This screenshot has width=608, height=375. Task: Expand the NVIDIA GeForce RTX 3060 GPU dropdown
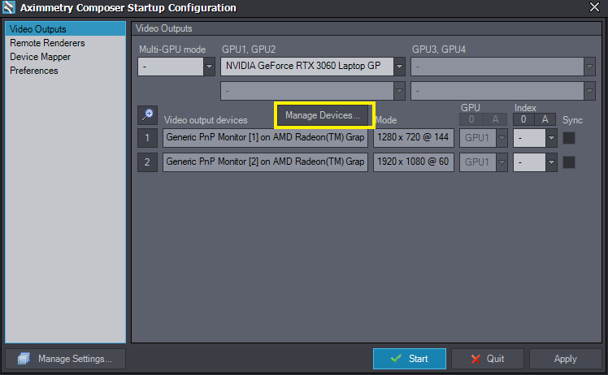[312, 67]
